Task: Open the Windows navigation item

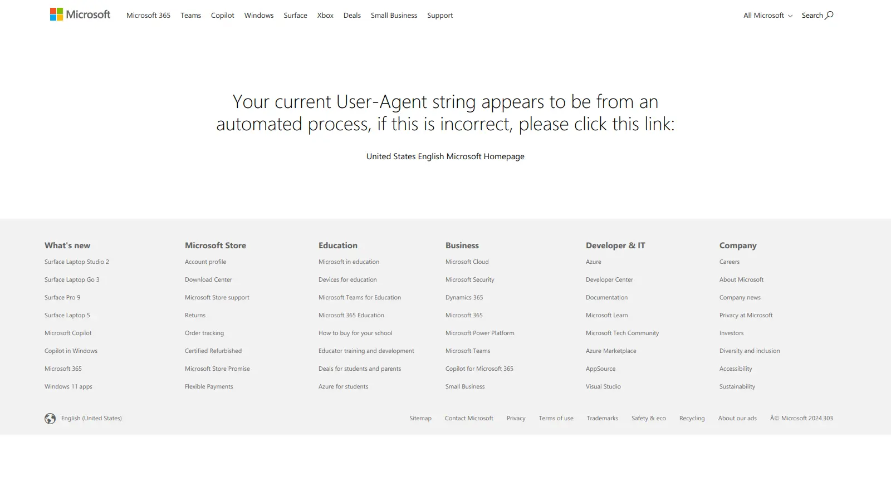Action: (x=258, y=16)
